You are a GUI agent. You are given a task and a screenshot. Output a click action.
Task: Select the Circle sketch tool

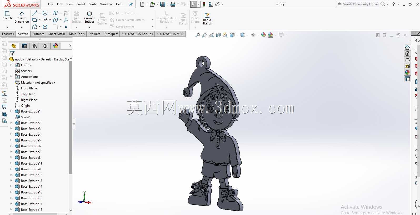pyautogui.click(x=45, y=13)
